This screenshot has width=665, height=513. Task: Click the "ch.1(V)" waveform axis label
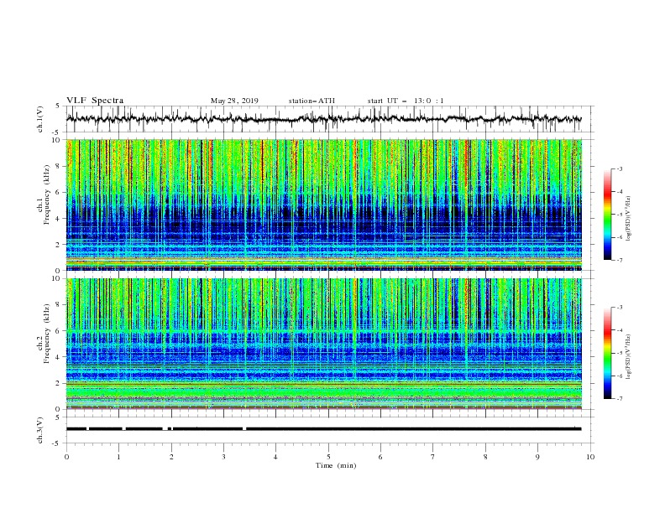coord(40,119)
